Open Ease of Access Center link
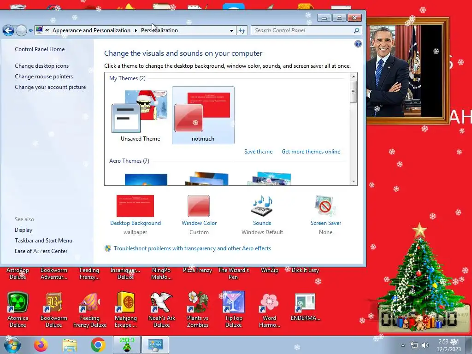Viewport: 472px width, 354px height. (41, 251)
